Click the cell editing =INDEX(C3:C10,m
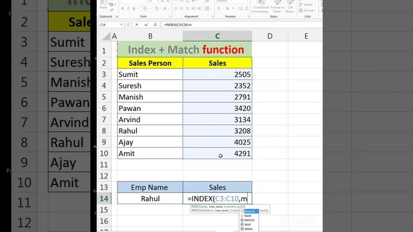This screenshot has width=413, height=232. coord(217,198)
